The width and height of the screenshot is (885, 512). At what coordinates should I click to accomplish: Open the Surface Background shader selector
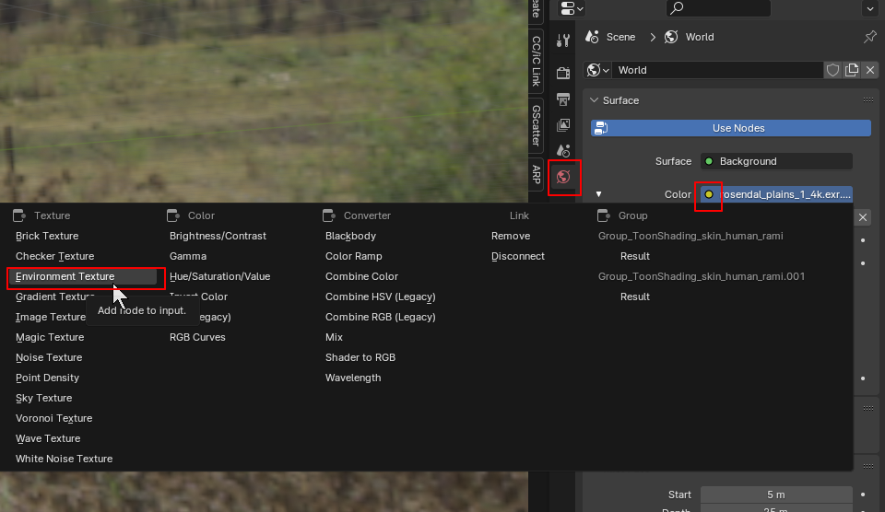click(x=776, y=161)
